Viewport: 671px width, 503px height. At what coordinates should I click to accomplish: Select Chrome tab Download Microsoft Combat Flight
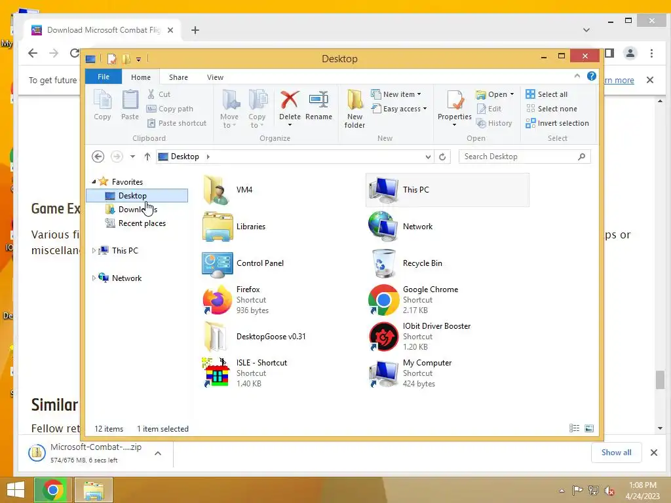(x=103, y=30)
